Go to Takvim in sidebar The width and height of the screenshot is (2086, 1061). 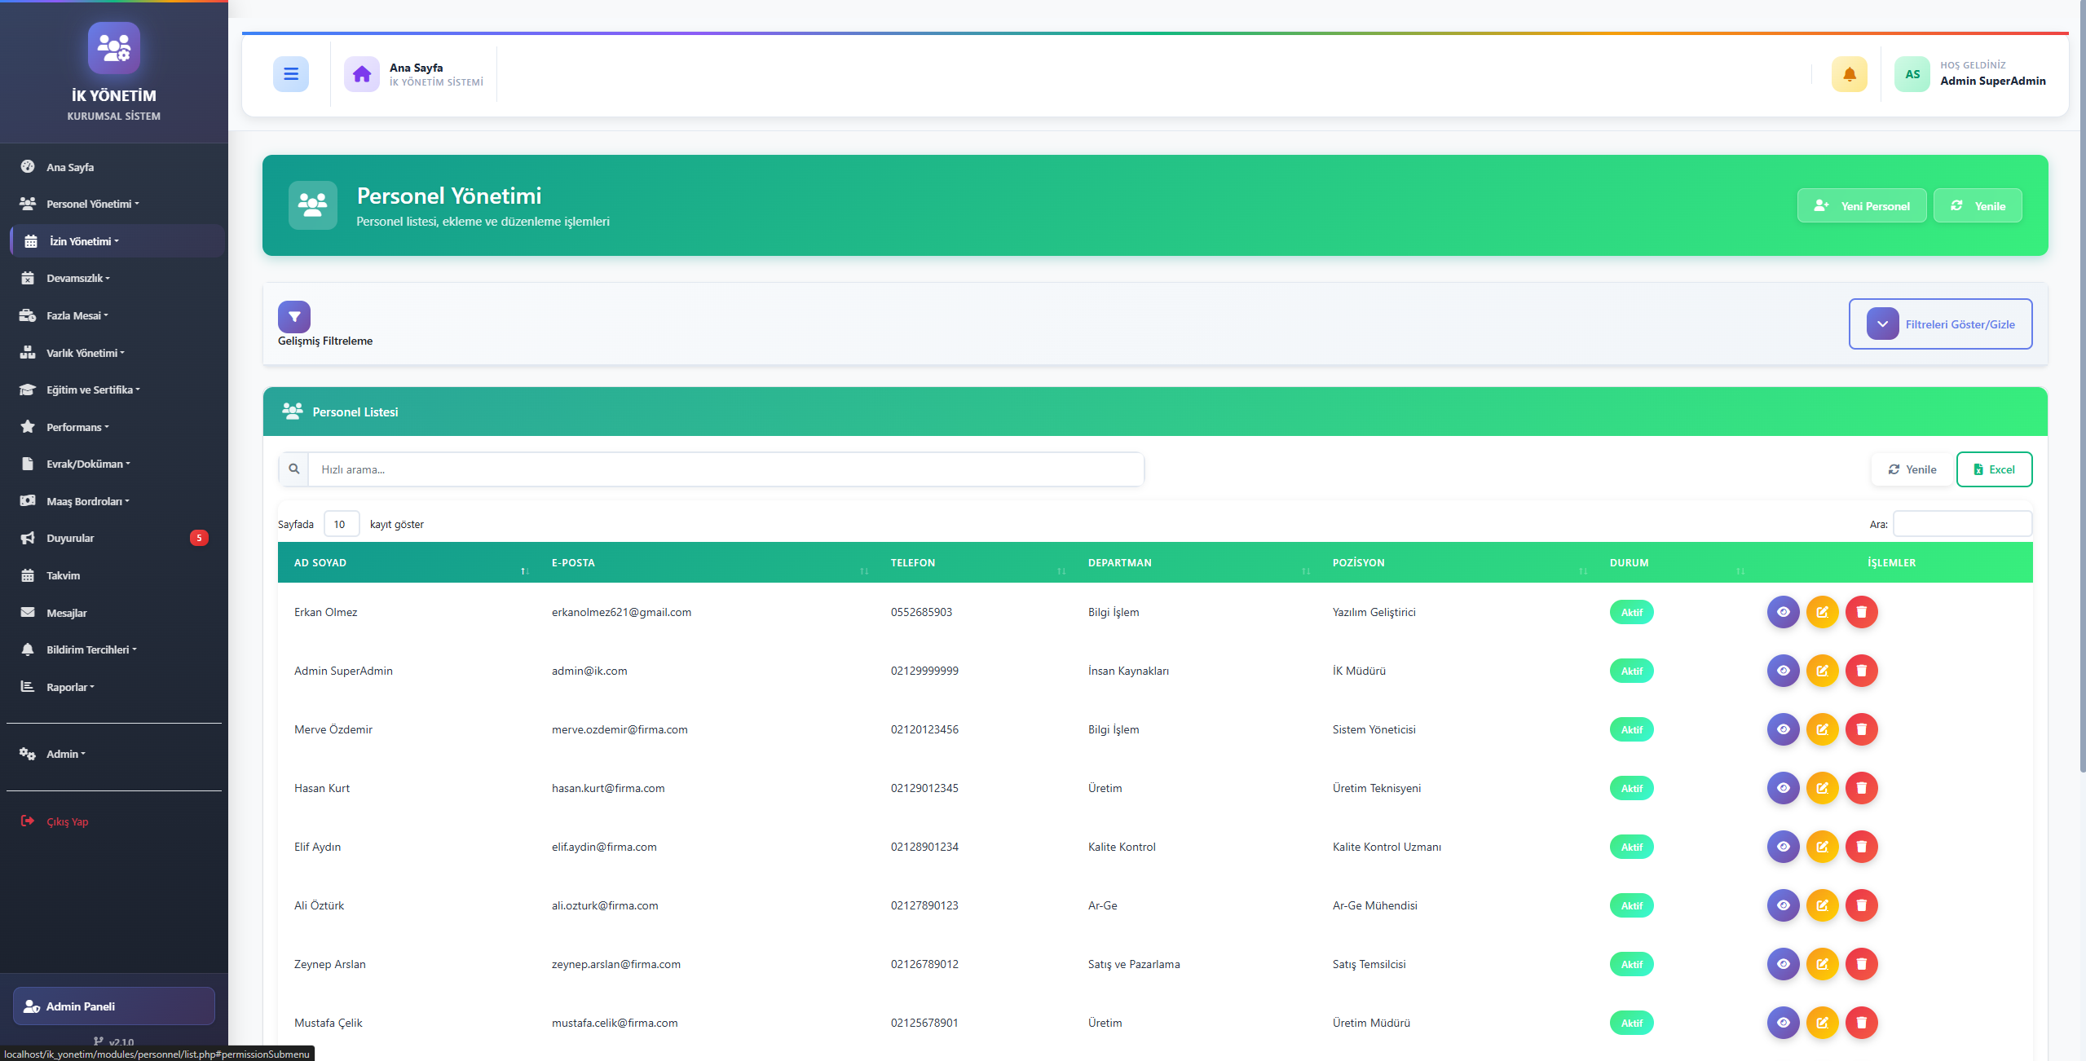(x=63, y=575)
